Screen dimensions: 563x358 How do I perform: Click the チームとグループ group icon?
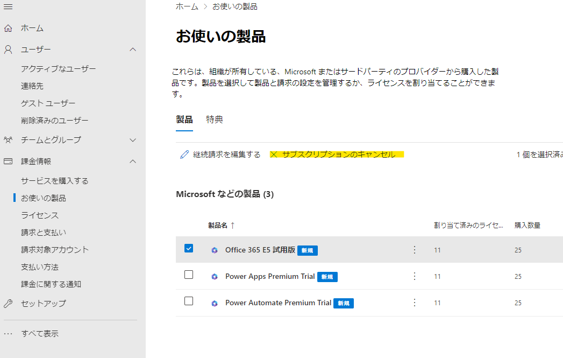point(8,140)
